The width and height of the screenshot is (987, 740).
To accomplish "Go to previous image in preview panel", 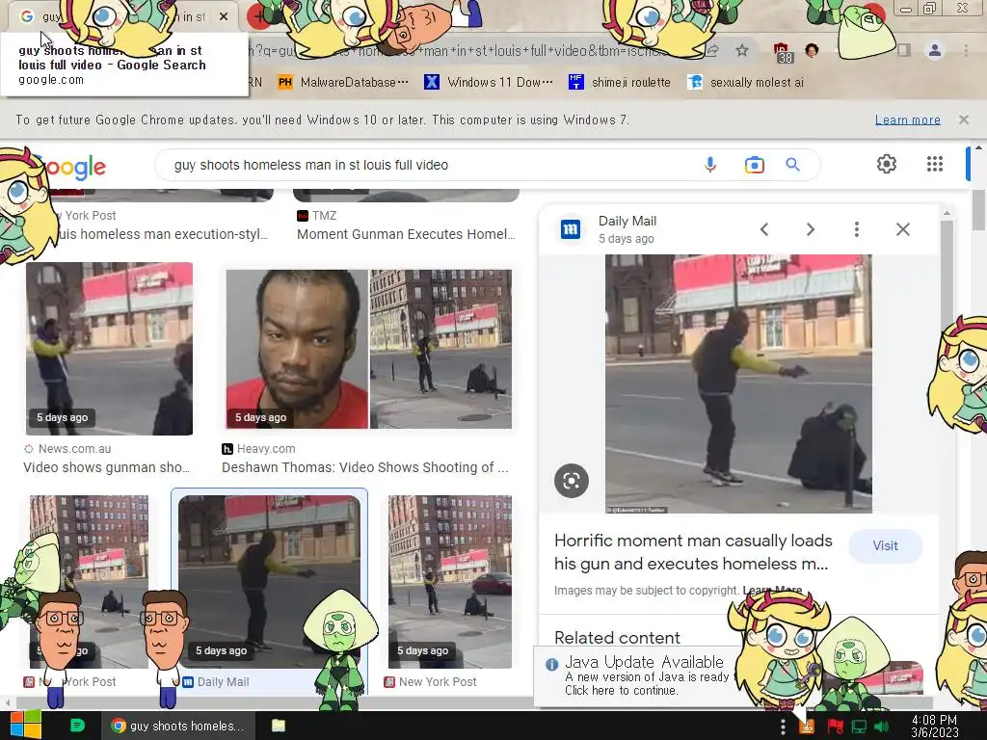I will coord(764,229).
